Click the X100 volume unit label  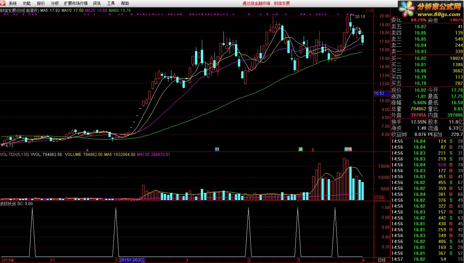coord(379,198)
